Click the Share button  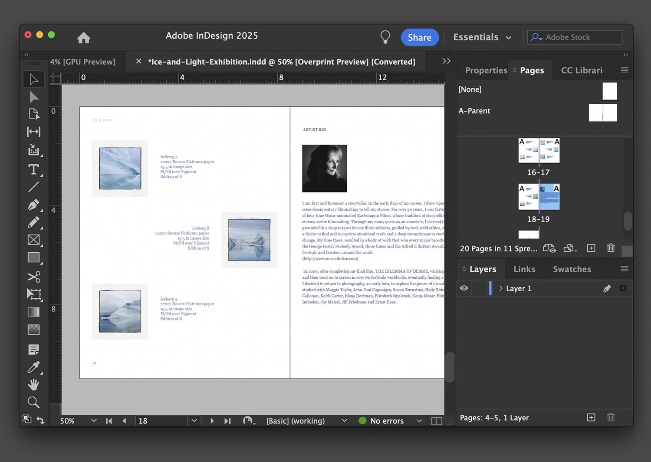(x=419, y=37)
